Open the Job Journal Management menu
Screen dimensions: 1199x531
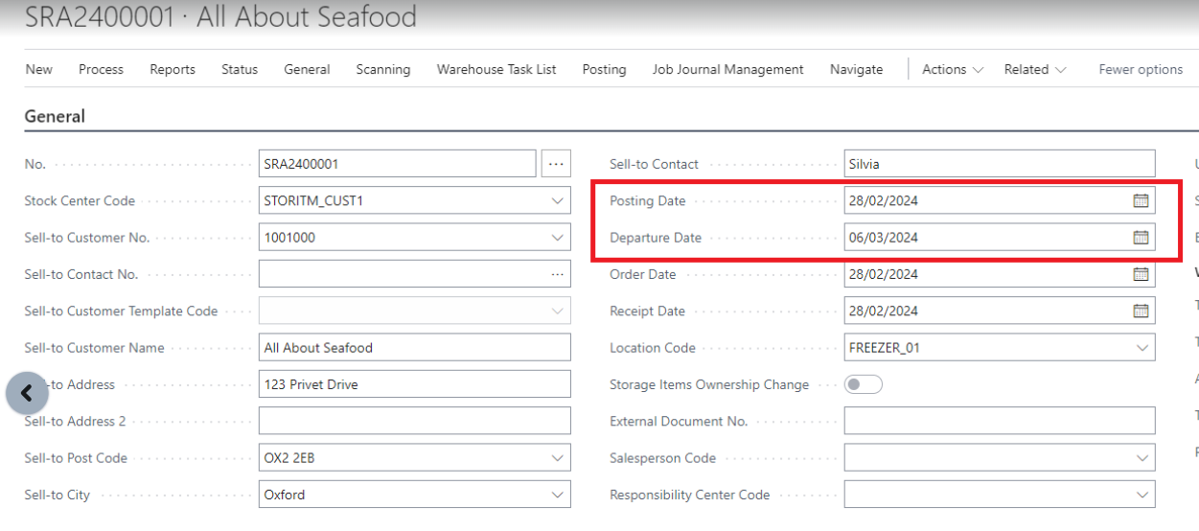(x=727, y=69)
